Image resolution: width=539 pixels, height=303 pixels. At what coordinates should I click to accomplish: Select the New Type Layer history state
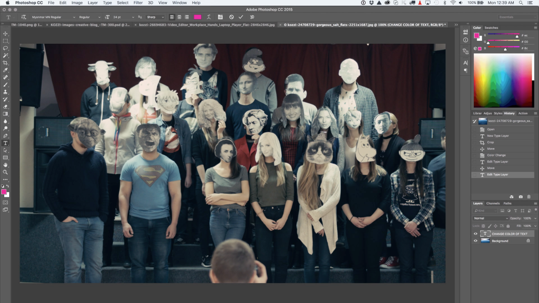503,136
